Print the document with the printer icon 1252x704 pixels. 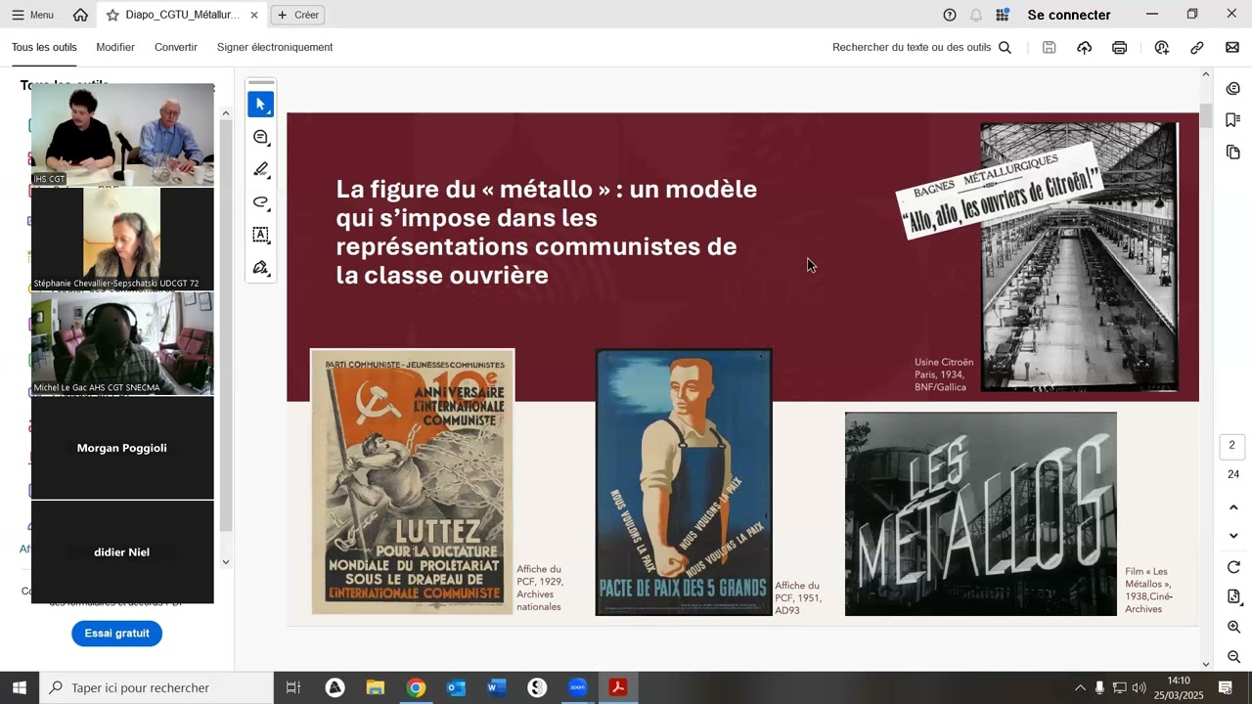[x=1119, y=47]
